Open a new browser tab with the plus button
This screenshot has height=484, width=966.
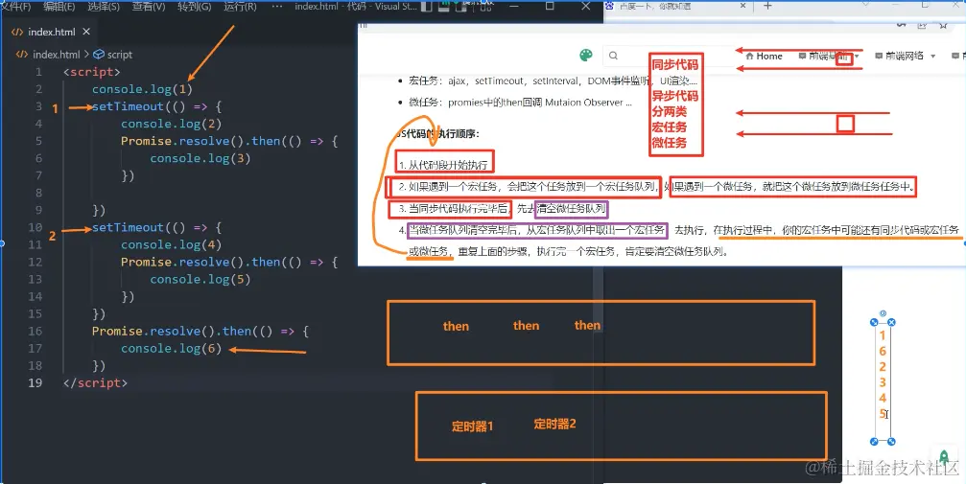[x=767, y=6]
